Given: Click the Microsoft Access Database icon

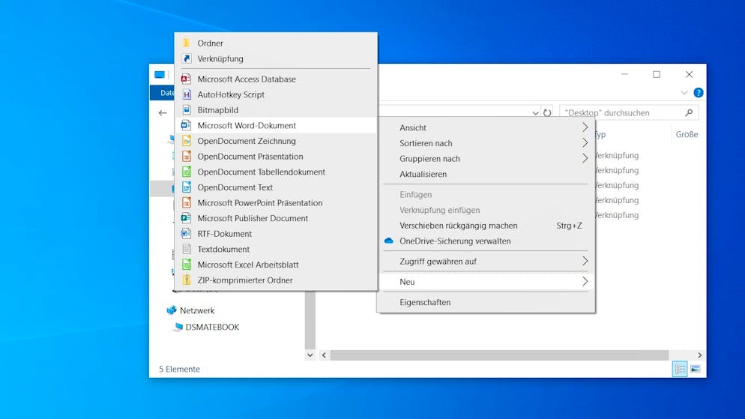Looking at the screenshot, I should coord(186,79).
